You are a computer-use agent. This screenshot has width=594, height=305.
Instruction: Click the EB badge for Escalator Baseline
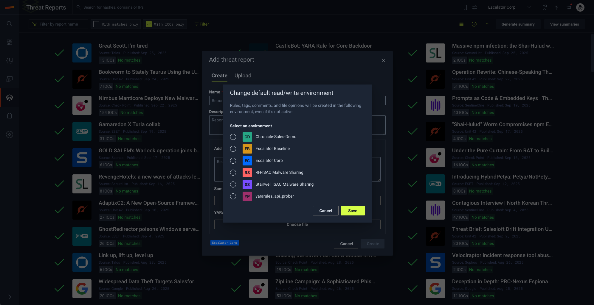pos(247,149)
